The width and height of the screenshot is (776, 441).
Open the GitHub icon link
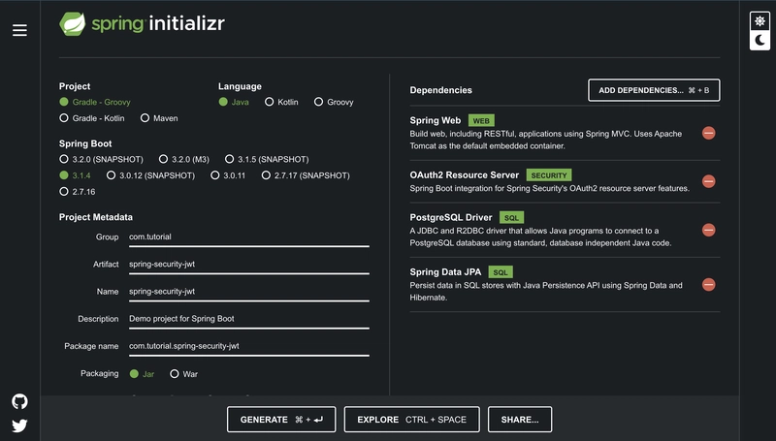click(x=19, y=401)
